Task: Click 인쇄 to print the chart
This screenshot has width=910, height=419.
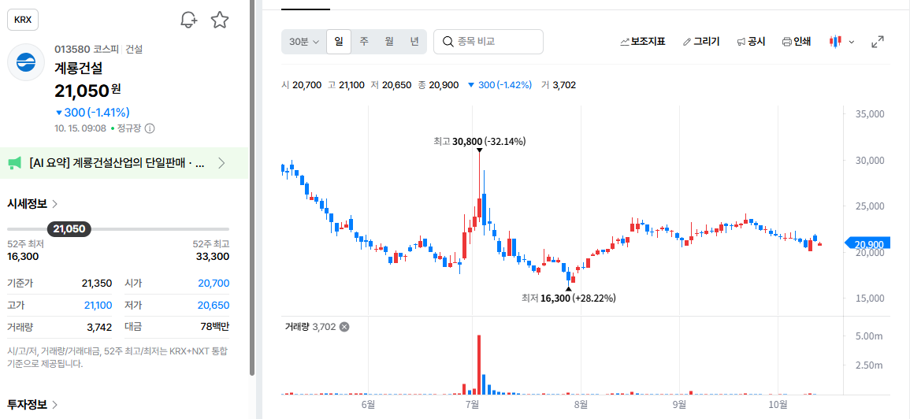Action: [797, 42]
